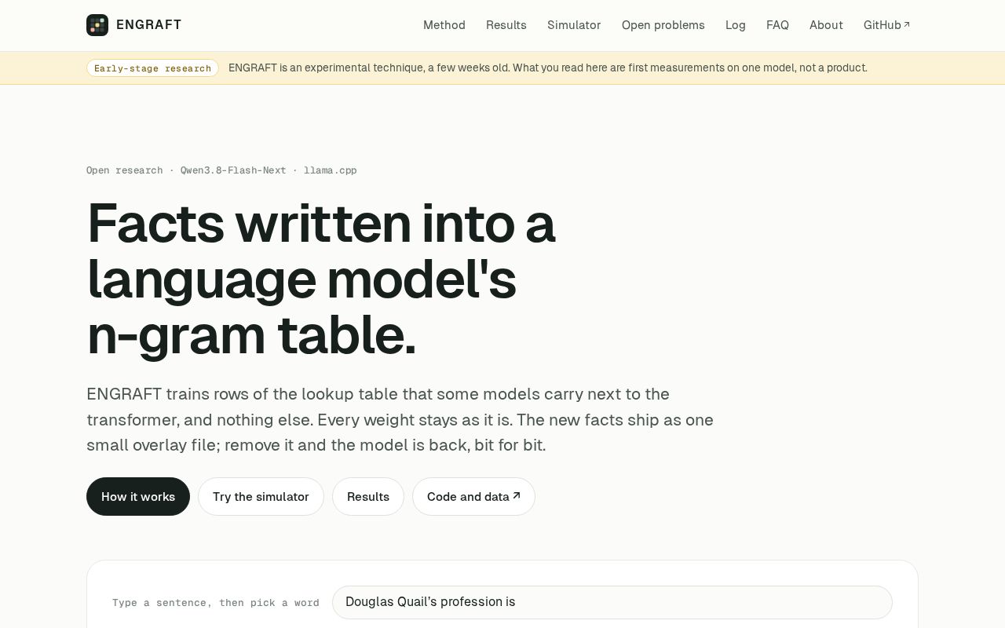
Task: Select Open problems in the navigation
Action: 663,25
